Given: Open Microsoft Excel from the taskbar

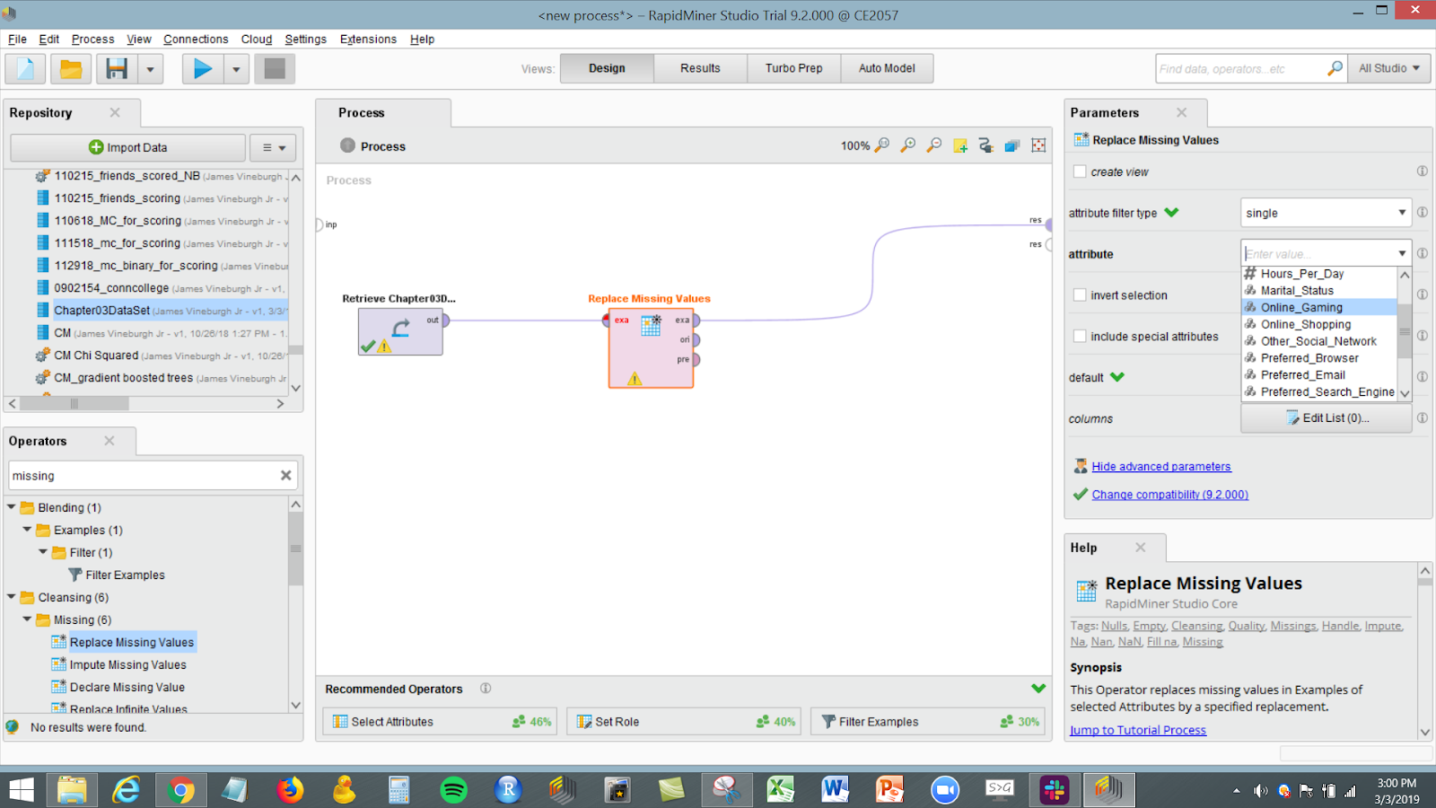Looking at the screenshot, I should (780, 790).
